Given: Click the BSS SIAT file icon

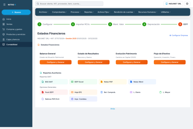Looking at the screenshot, I should click(x=43, y=82).
